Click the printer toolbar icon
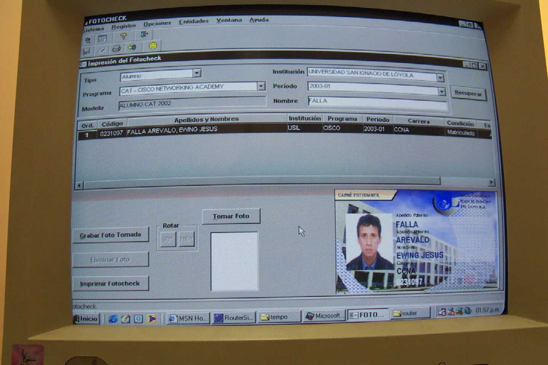Image resolution: width=548 pixels, height=365 pixels. pyautogui.click(x=116, y=48)
